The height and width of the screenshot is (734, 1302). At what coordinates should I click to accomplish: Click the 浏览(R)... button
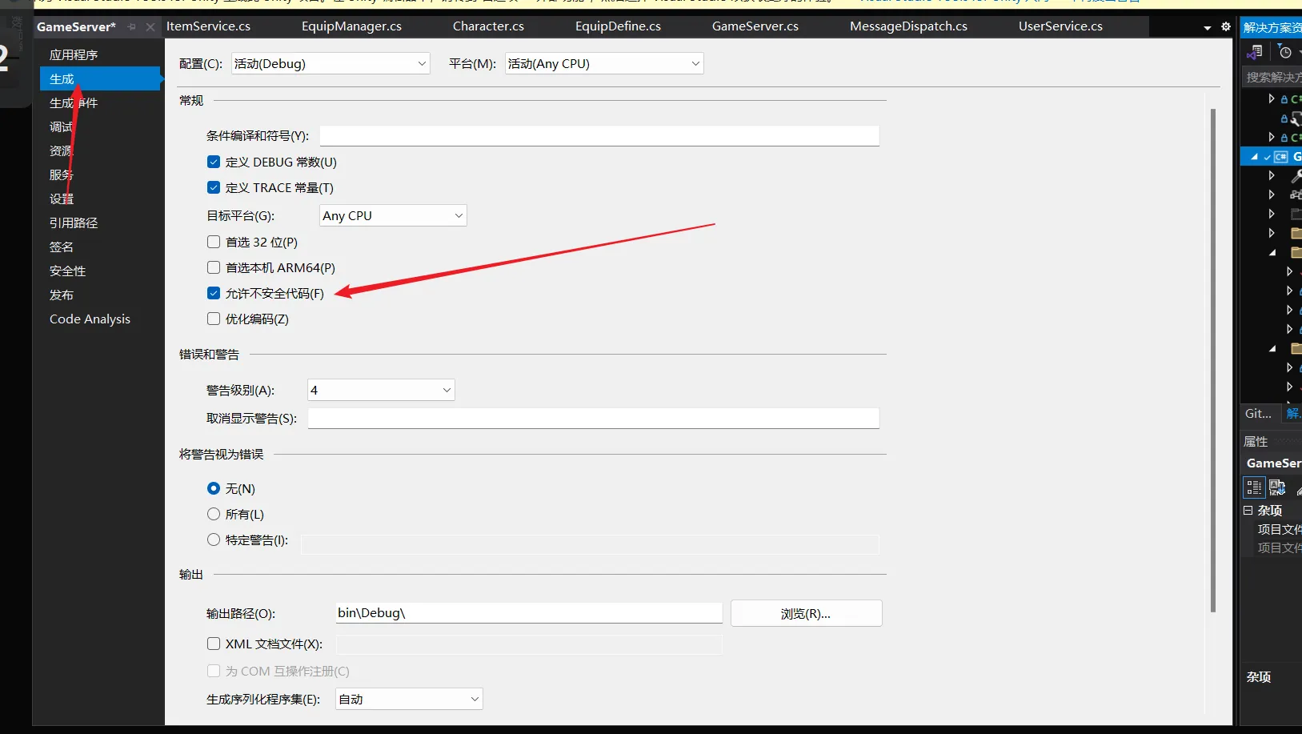point(806,613)
